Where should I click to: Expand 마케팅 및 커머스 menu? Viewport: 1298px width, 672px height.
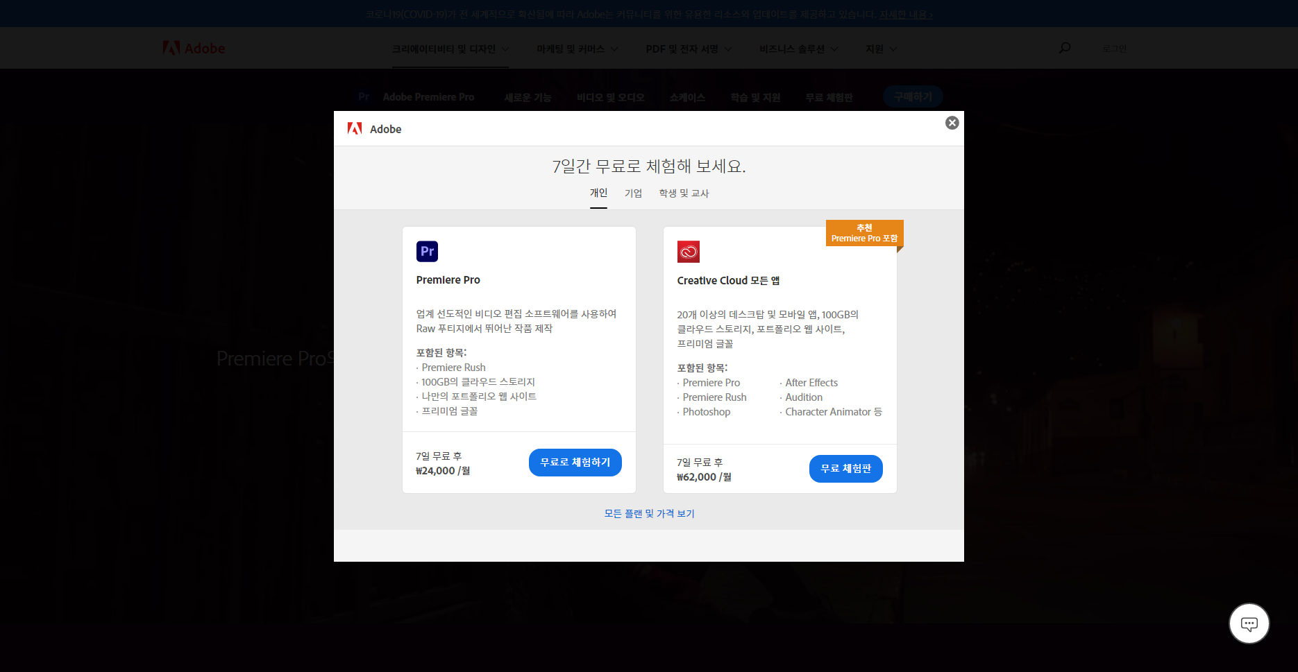[577, 49]
